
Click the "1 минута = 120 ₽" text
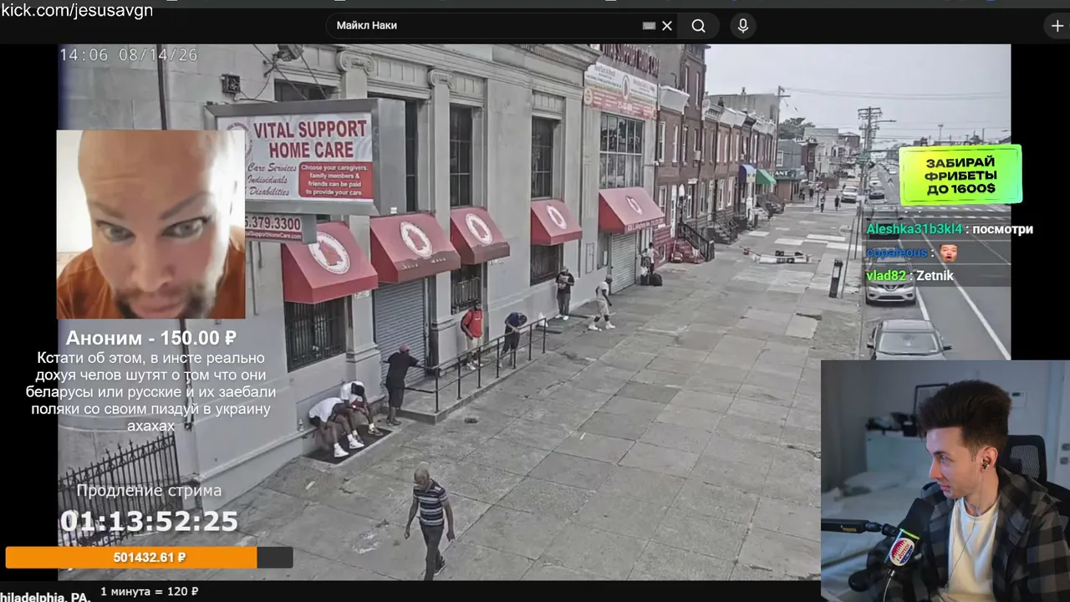(150, 592)
